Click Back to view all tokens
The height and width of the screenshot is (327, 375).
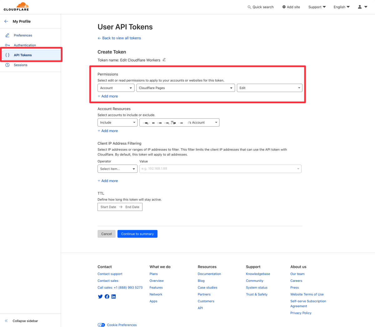pyautogui.click(x=119, y=38)
